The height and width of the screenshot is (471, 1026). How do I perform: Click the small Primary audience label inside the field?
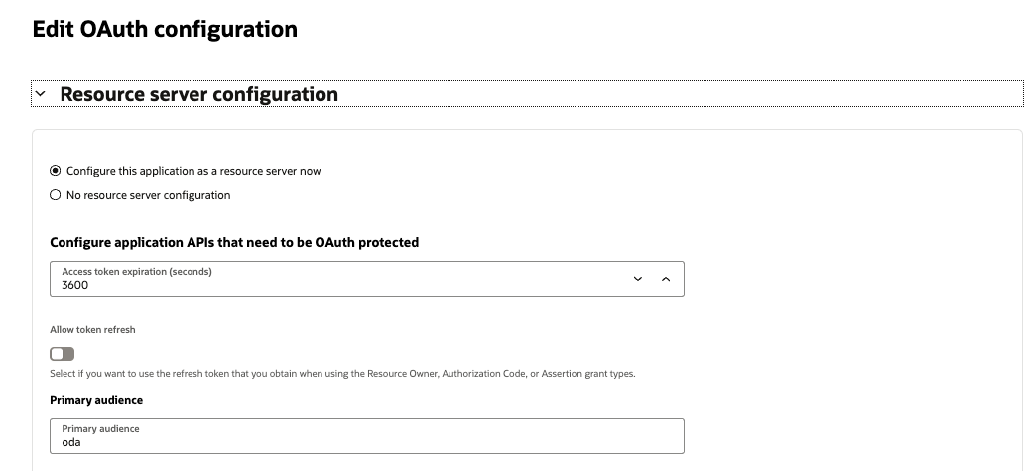click(100, 429)
